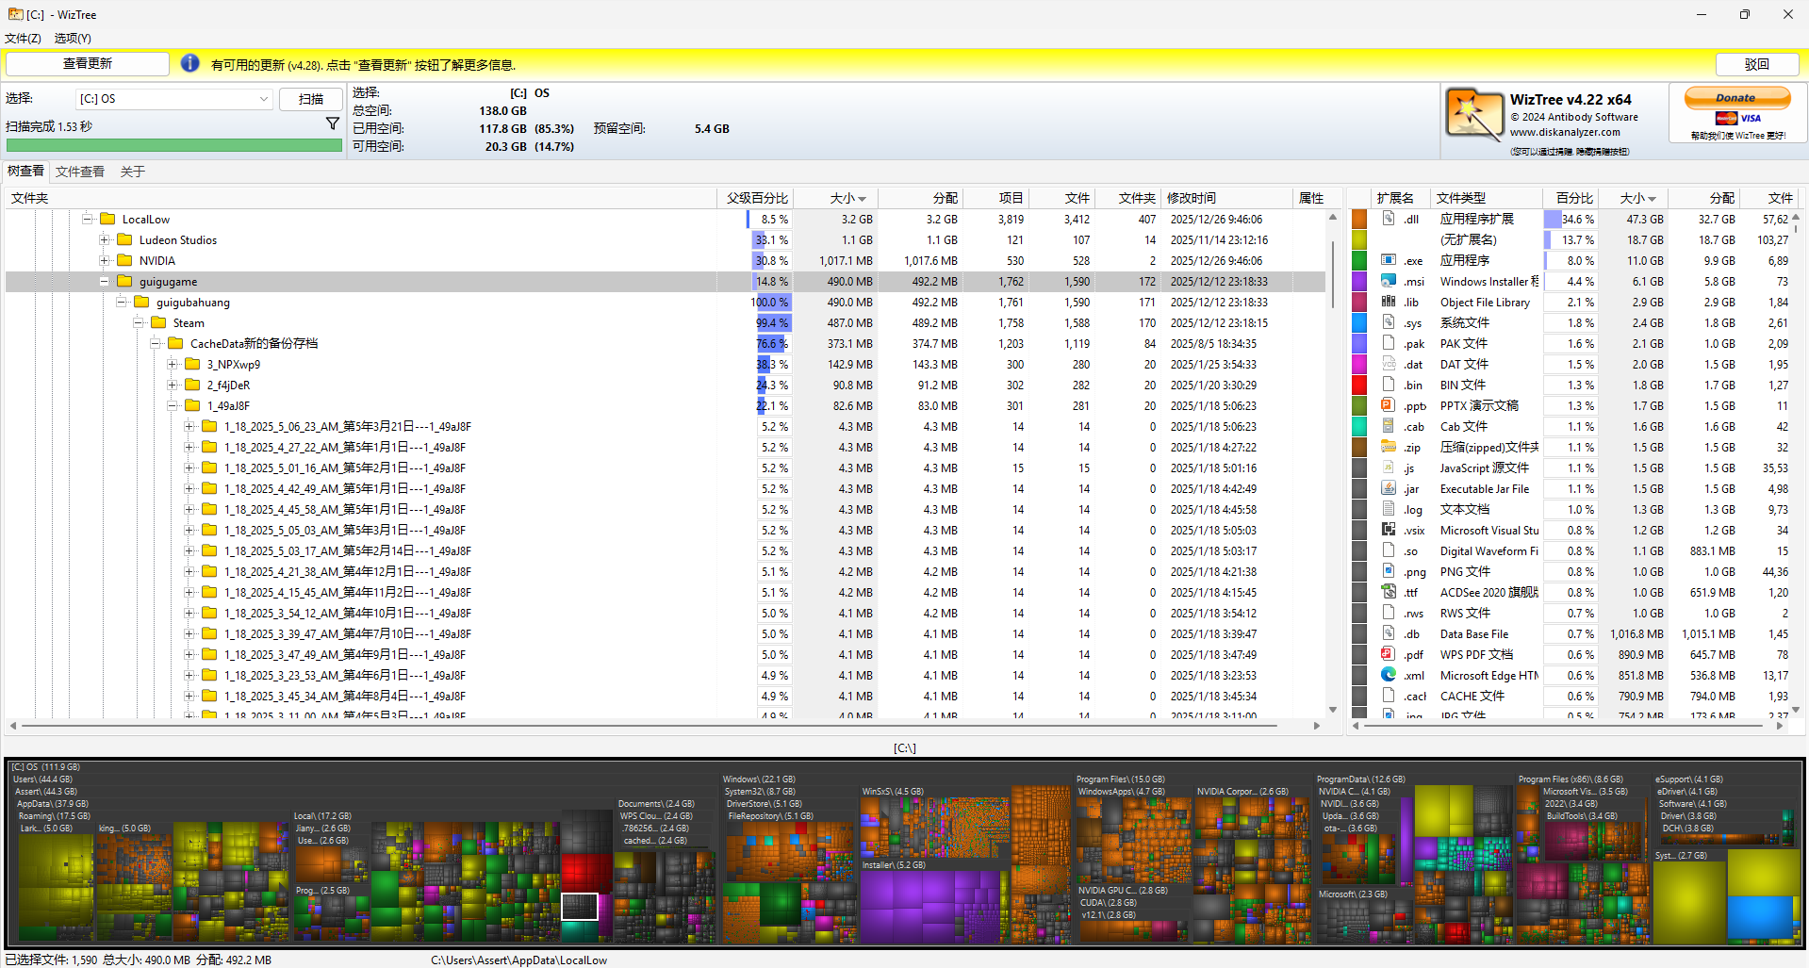Expand the 2_f4jDeR folder
This screenshot has height=968, width=1809.
[x=172, y=385]
